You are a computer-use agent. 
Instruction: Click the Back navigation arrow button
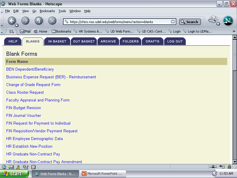coord(12,21)
